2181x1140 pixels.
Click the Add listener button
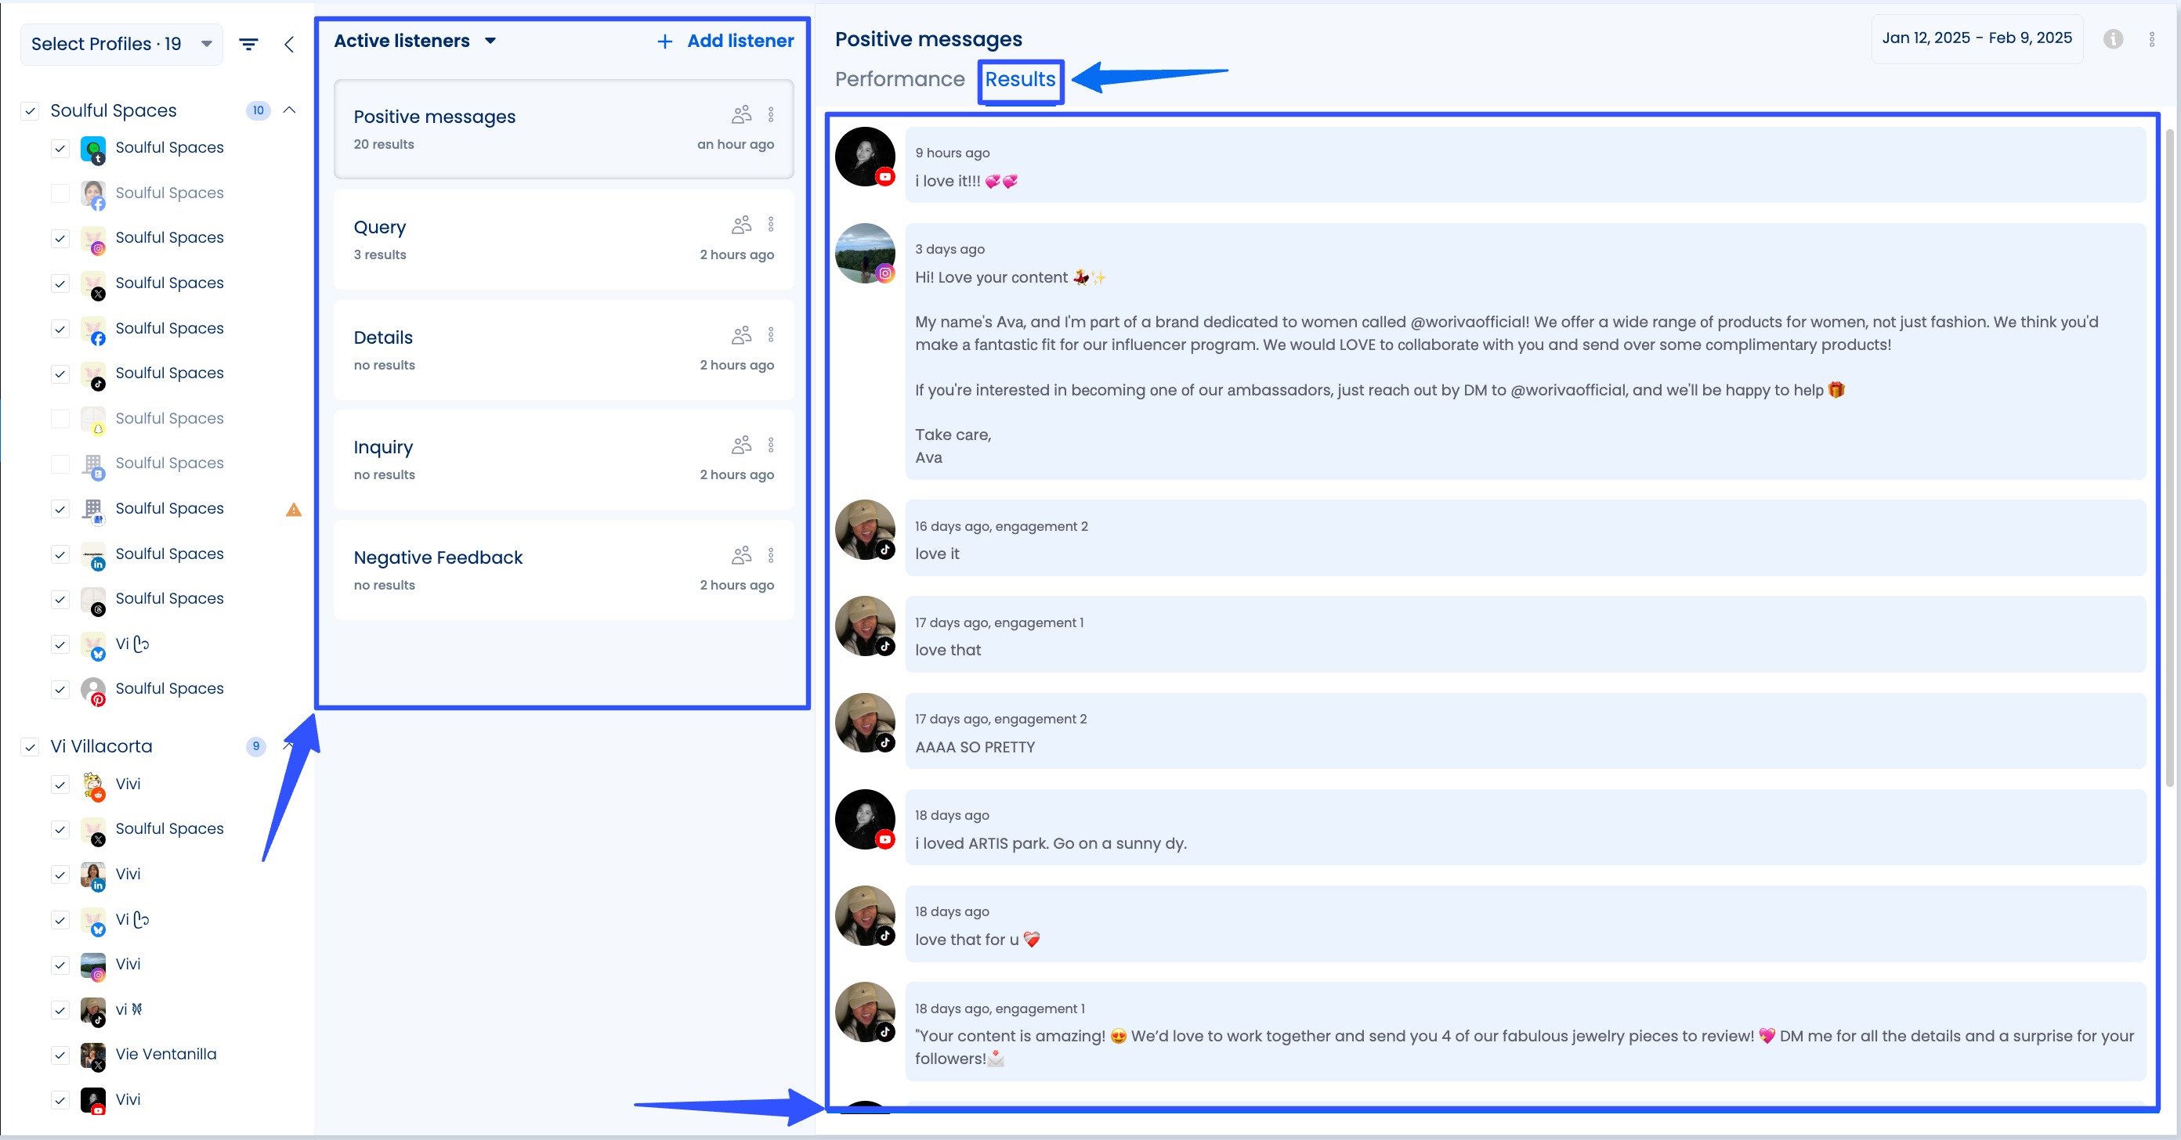coord(724,40)
